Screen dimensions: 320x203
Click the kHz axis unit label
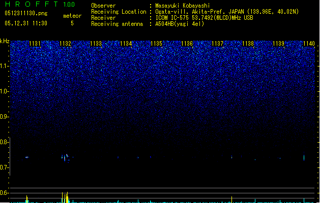(x=5, y=41)
